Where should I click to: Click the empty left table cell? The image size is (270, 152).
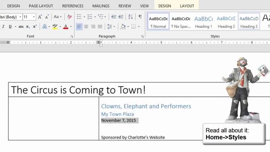pyautogui.click(x=54, y=119)
